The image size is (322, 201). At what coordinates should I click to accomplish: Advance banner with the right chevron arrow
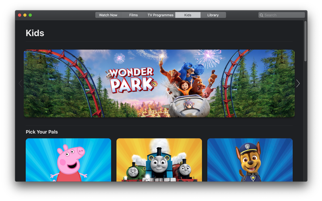point(298,83)
